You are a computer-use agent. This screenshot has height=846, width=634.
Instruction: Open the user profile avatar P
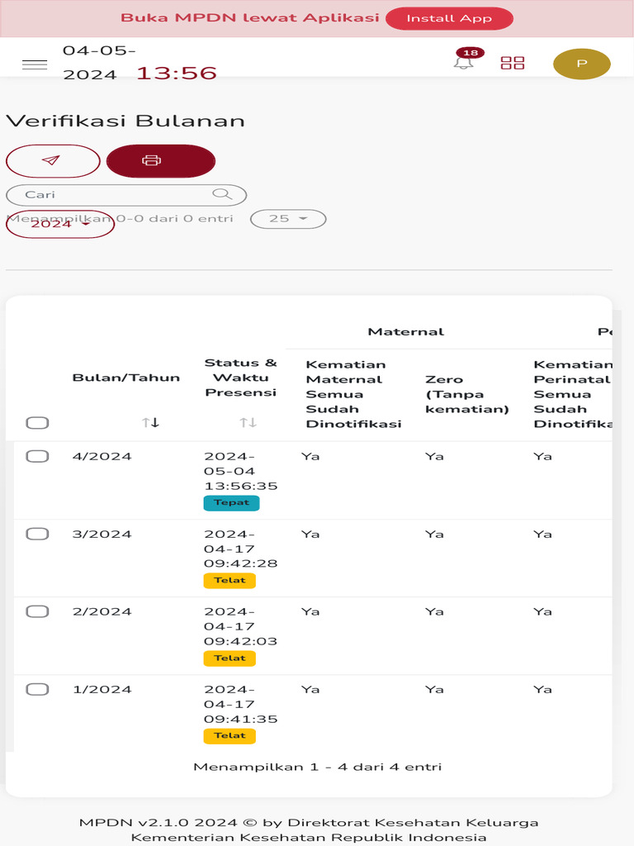point(581,64)
